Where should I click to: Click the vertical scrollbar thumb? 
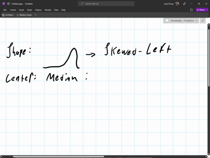pos(209,58)
